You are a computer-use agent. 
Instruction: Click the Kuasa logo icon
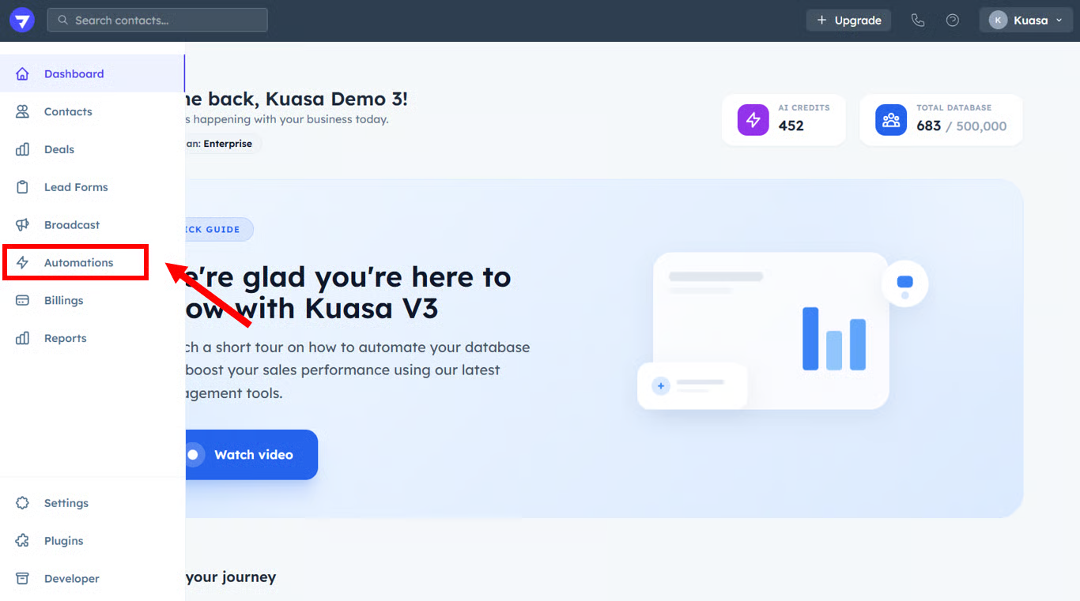pos(22,21)
